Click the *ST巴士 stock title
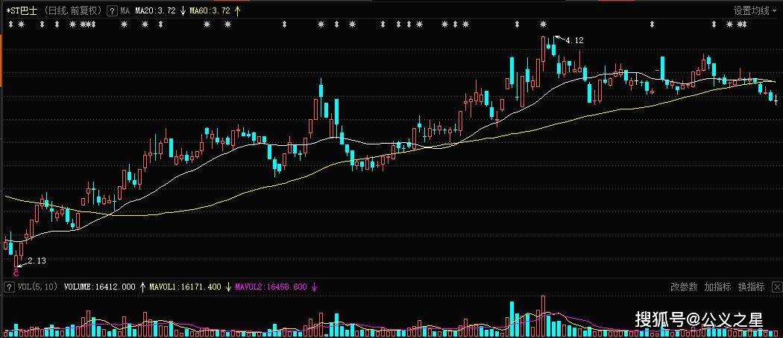 coord(22,10)
